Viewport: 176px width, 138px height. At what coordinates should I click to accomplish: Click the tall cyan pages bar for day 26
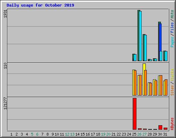(x=140, y=36)
